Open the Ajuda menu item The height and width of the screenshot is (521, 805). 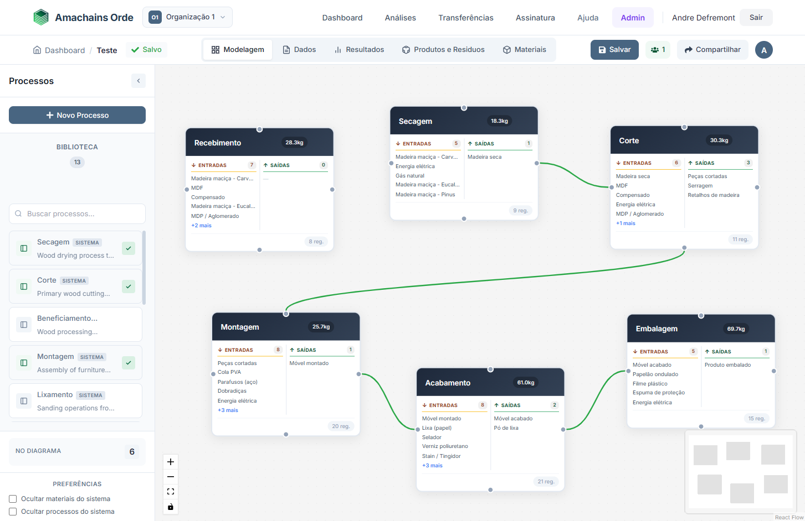pyautogui.click(x=588, y=18)
